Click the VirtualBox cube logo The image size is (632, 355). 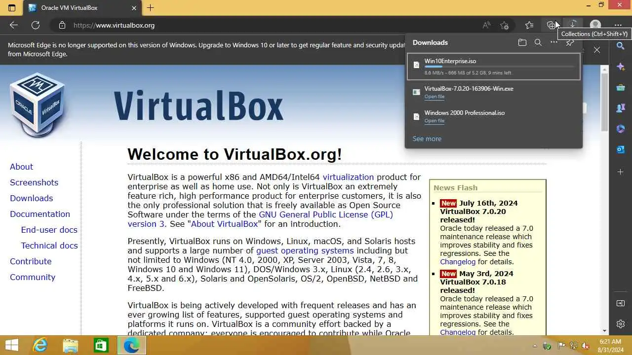37,105
